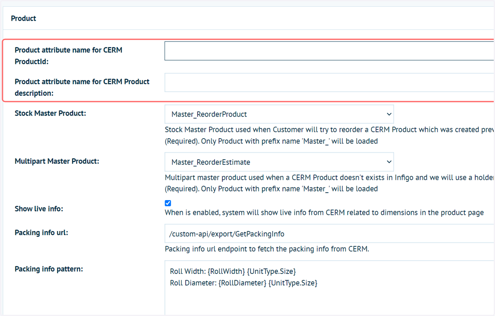Image resolution: width=495 pixels, height=316 pixels.
Task: Click the 'Roll Width: {RollWidth}' pattern line
Action: (233, 271)
